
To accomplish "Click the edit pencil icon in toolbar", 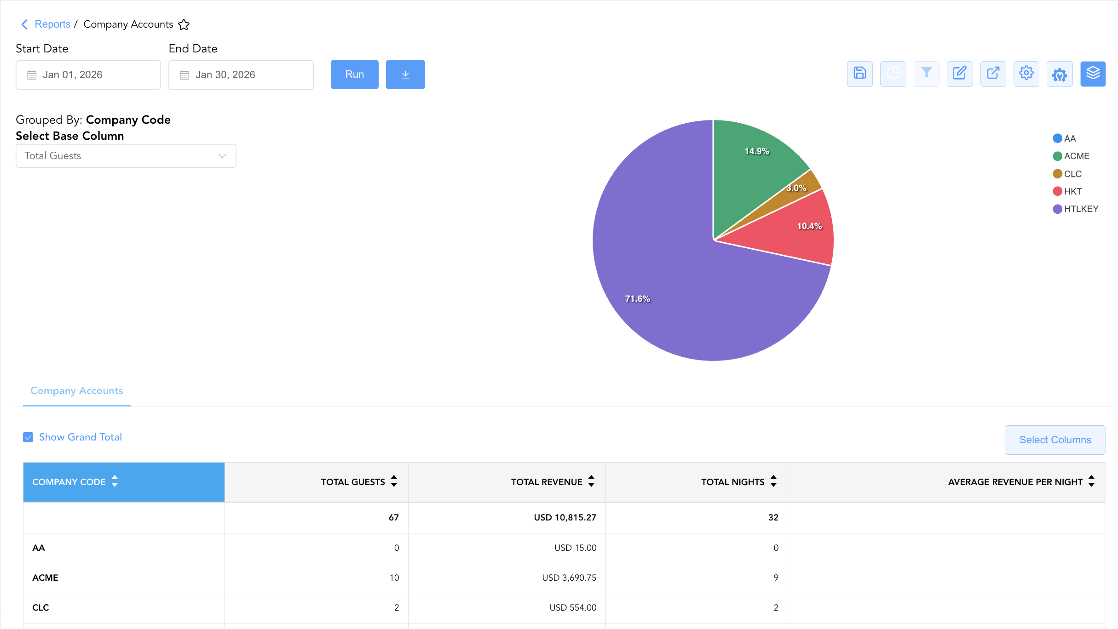I will click(x=960, y=74).
